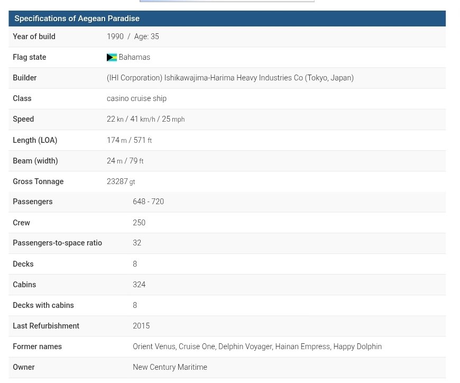Click the Bahamas flag icon
The image size is (460, 383).
point(112,58)
